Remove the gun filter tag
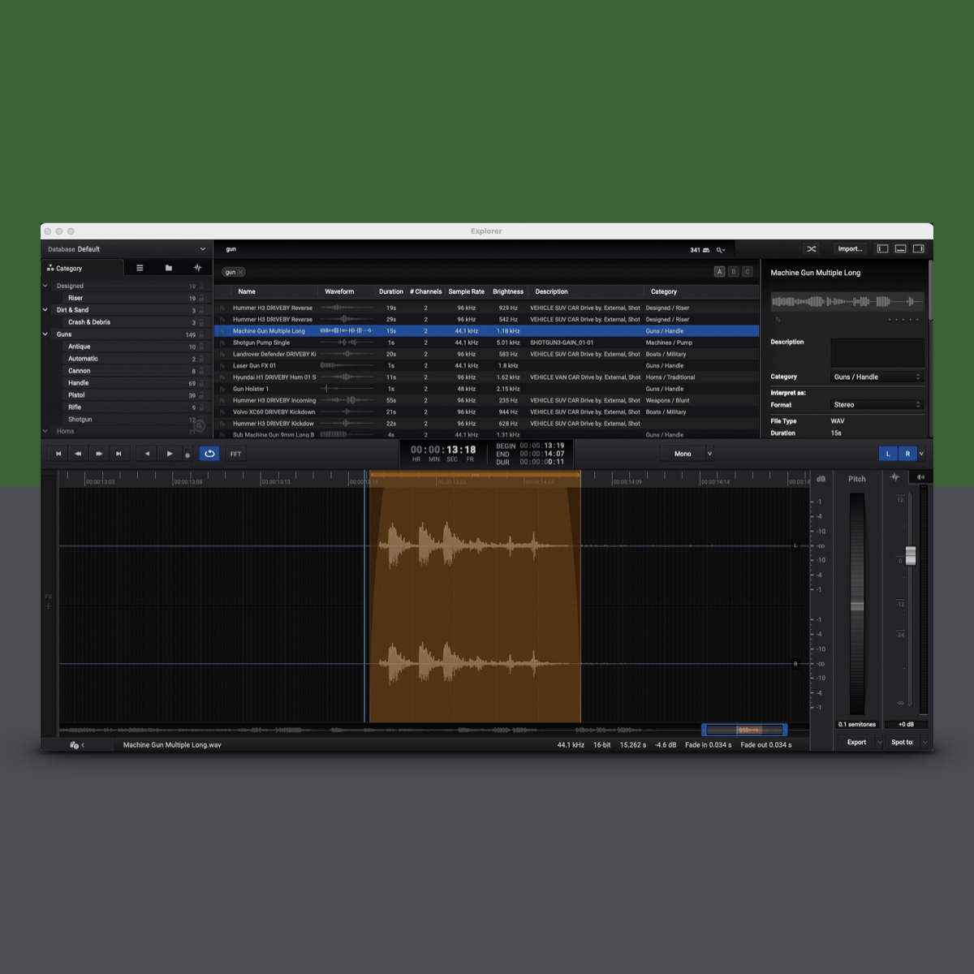 pyautogui.click(x=240, y=271)
